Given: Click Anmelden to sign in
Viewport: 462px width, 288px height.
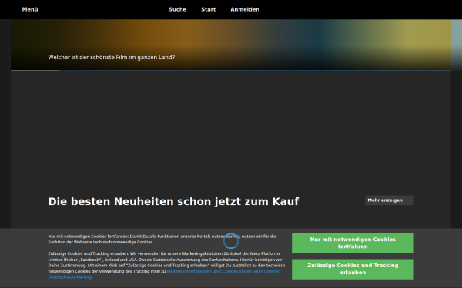Looking at the screenshot, I should [245, 9].
